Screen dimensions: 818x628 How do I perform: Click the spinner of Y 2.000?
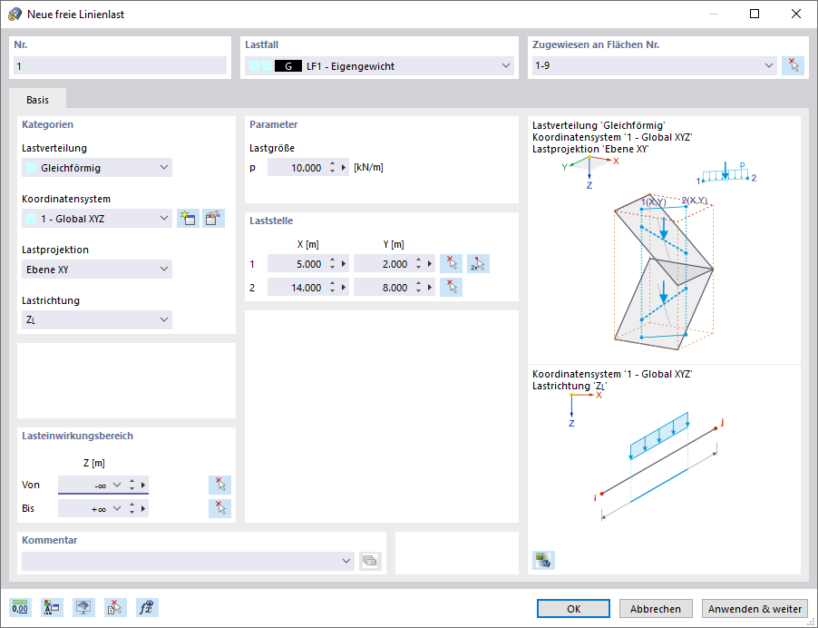point(418,263)
